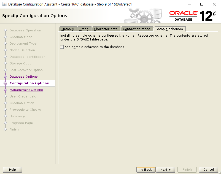Image resolution: width=221 pixels, height=174 pixels.
Task: Click the Prerequisite Checks step label
Action: pyautogui.click(x=25, y=110)
